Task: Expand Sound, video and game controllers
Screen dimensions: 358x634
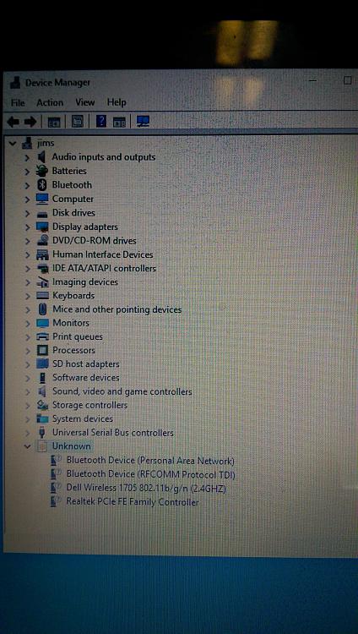Action: pyautogui.click(x=27, y=391)
